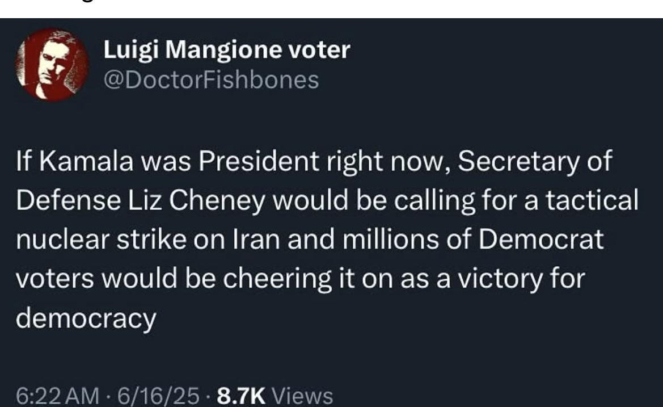663x407 pixels.
Task: Click the word tactical in the tweet
Action: (x=592, y=200)
